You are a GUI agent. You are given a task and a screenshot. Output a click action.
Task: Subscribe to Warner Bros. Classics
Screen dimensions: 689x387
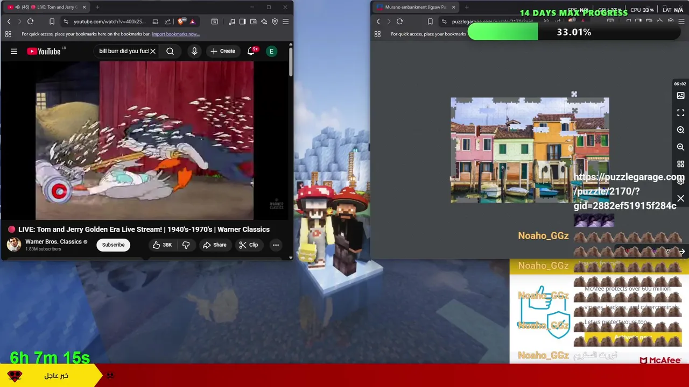pyautogui.click(x=113, y=245)
